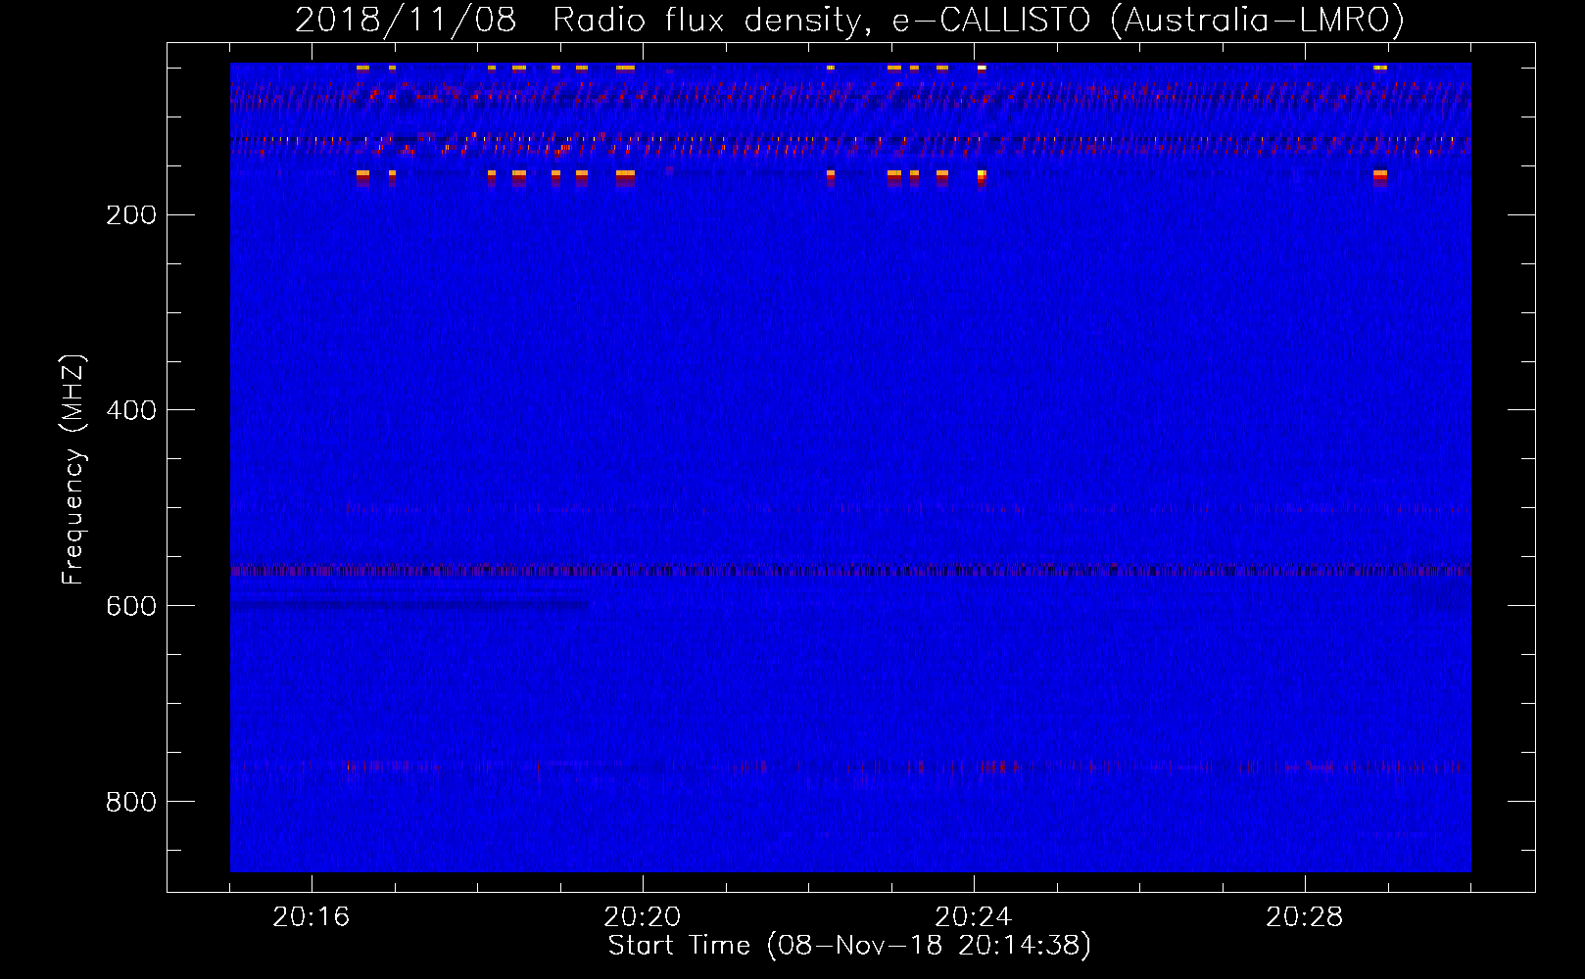Click the 200 frequency tick label
Image resolution: width=1585 pixels, height=979 pixels.
tap(131, 215)
